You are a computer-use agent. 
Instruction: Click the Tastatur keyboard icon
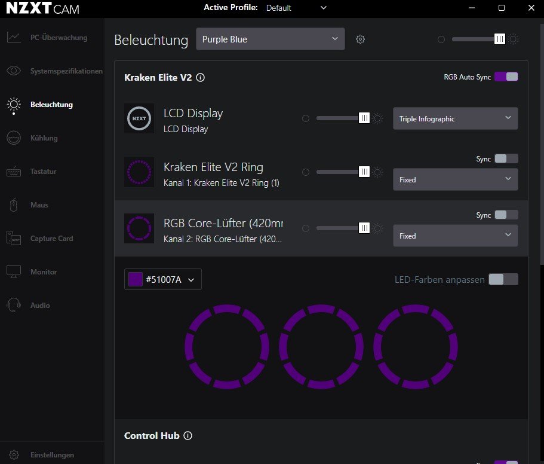tap(14, 172)
